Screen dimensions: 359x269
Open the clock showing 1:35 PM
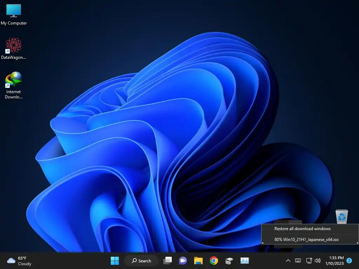334,261
